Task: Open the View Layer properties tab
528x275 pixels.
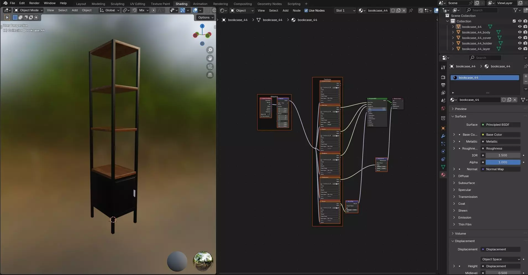Action: click(x=443, y=93)
